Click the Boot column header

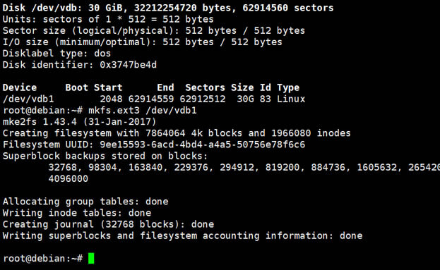click(76, 87)
